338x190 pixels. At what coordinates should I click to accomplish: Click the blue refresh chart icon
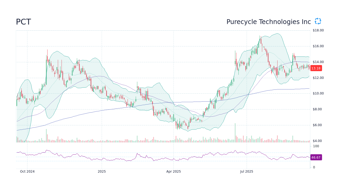point(318,21)
